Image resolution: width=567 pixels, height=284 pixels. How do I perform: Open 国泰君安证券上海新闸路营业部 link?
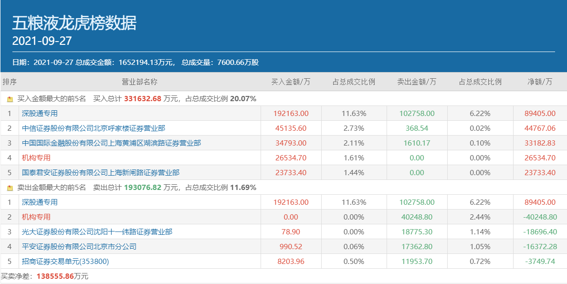tap(101, 173)
